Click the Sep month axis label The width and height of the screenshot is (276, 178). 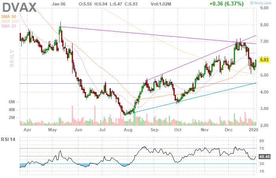point(155,130)
